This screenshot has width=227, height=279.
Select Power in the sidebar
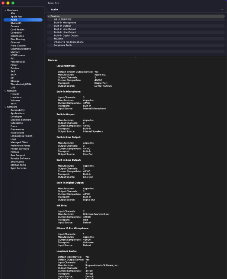click(14, 65)
